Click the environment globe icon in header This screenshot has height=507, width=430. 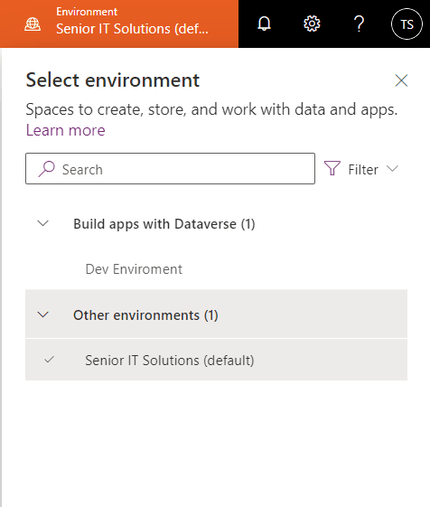[x=33, y=24]
